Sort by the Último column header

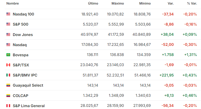pos(93,3)
